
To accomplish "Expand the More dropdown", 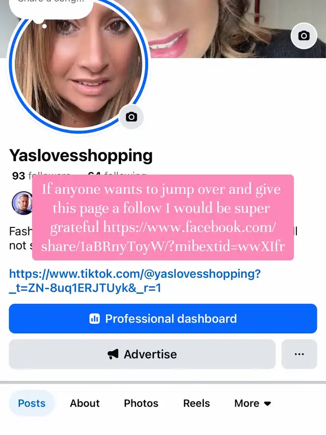I will click(253, 403).
